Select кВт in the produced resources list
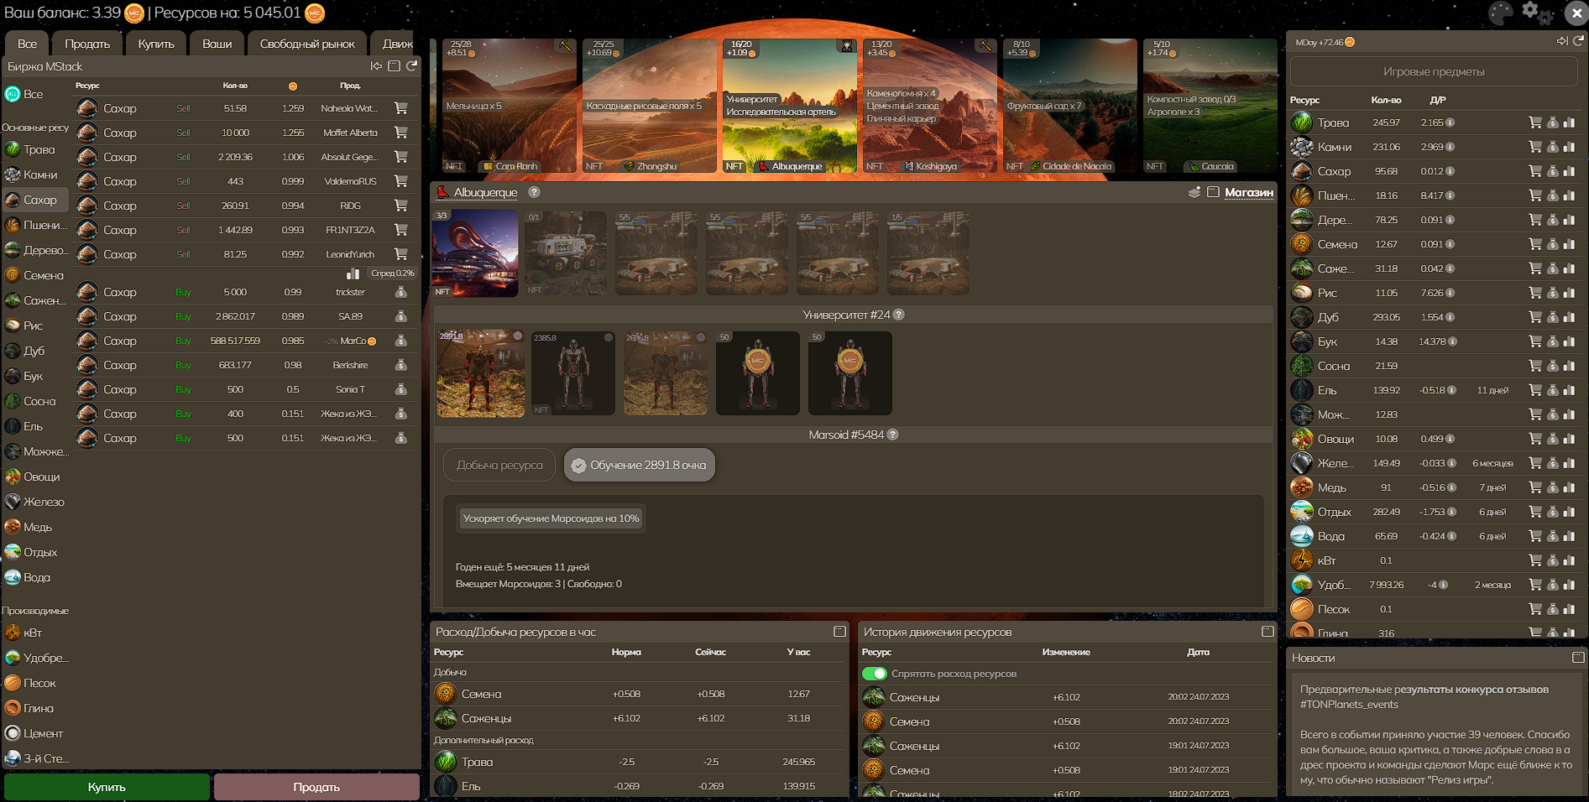 point(36,633)
